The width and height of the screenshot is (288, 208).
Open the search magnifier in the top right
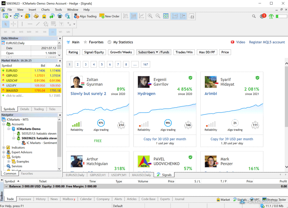pyautogui.click(x=254, y=16)
